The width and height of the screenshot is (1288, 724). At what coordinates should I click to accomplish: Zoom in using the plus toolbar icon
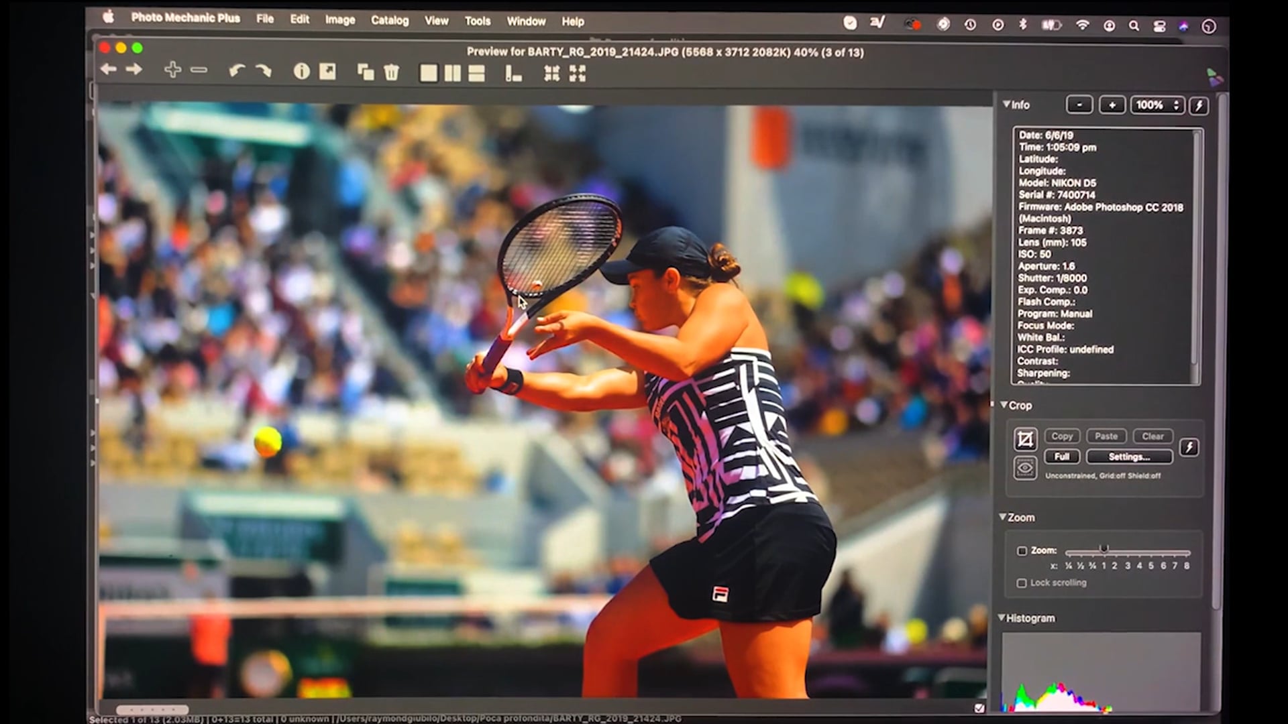[x=173, y=70]
